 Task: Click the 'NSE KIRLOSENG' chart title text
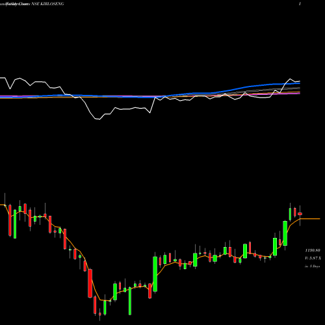click(47, 4)
